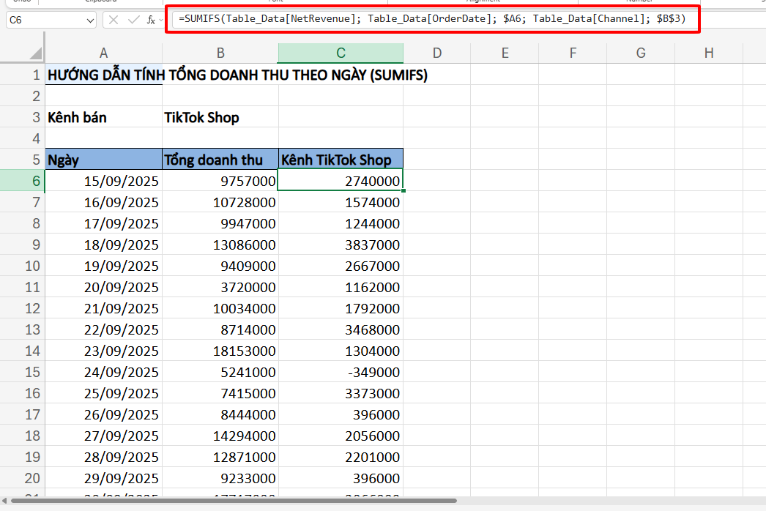
Task: Click the Kênh bán label cell
Action: [x=103, y=117]
